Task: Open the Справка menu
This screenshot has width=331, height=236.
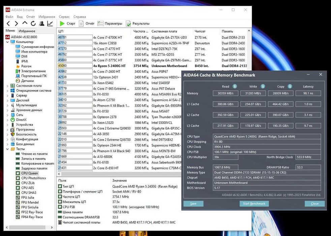Action: [x=80, y=17]
